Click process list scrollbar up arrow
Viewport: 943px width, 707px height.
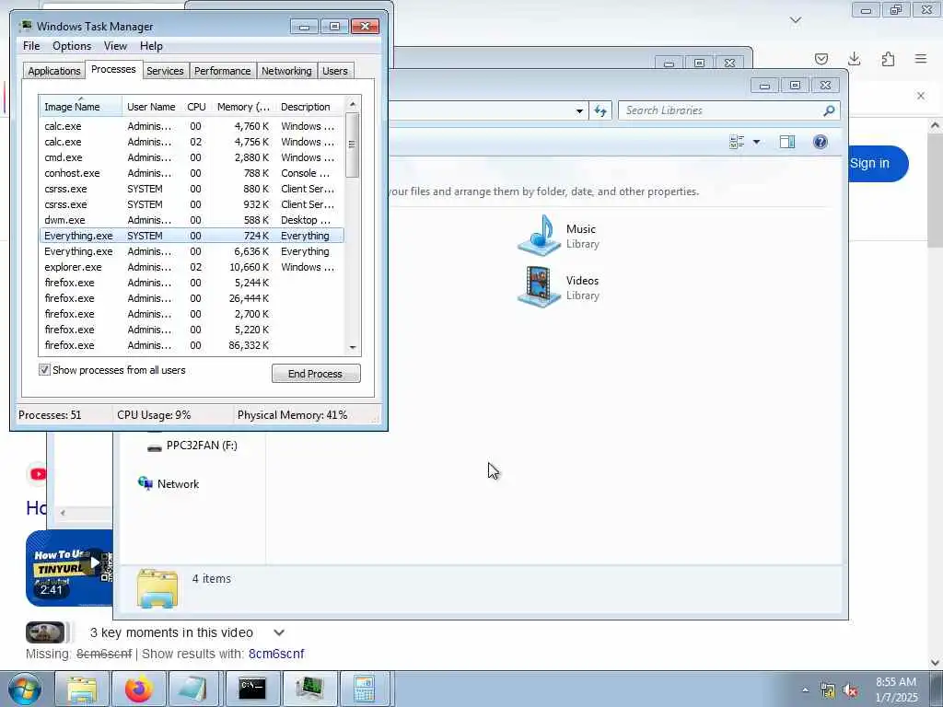tap(353, 104)
